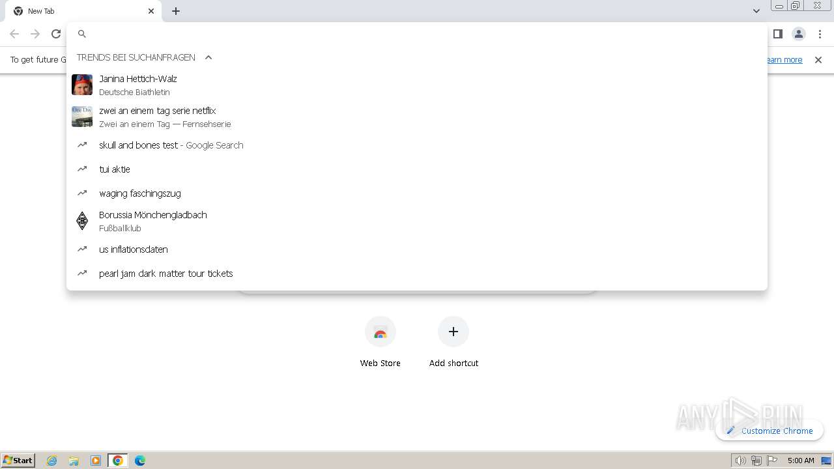Select Borussia Mönchengladbach suggestion
The height and width of the screenshot is (469, 834).
pyautogui.click(x=417, y=221)
